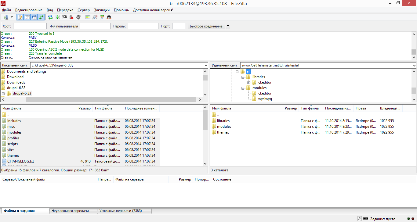Focus the Хост input field
Viewport: 417px width, 222px height.
pos(30,26)
